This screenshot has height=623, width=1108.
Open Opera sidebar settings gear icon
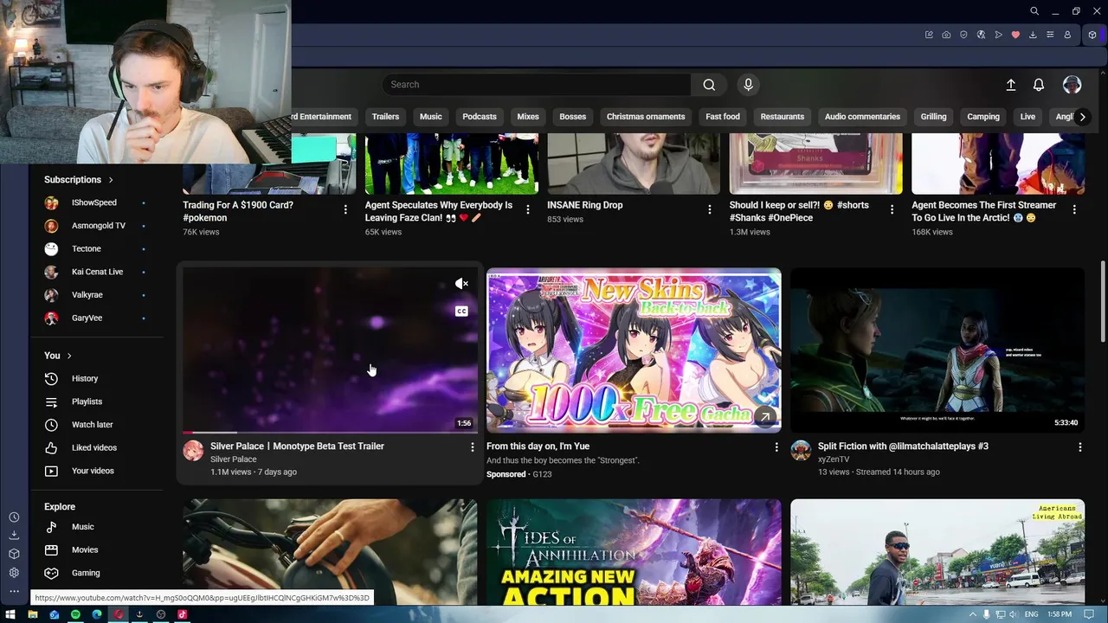(14, 573)
